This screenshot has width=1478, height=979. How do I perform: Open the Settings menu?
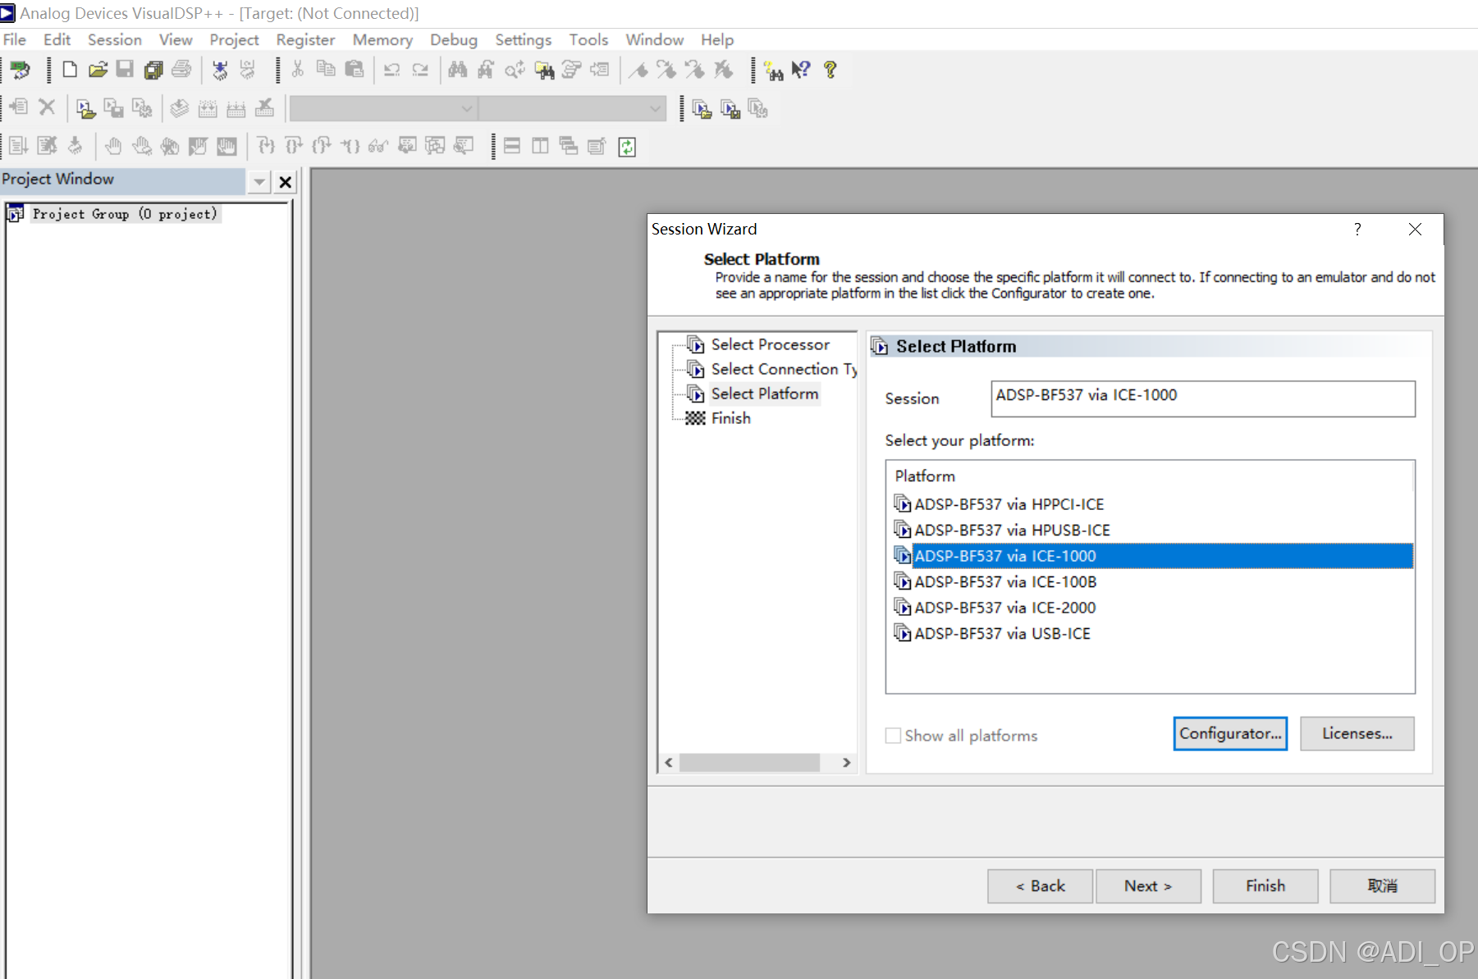click(524, 39)
